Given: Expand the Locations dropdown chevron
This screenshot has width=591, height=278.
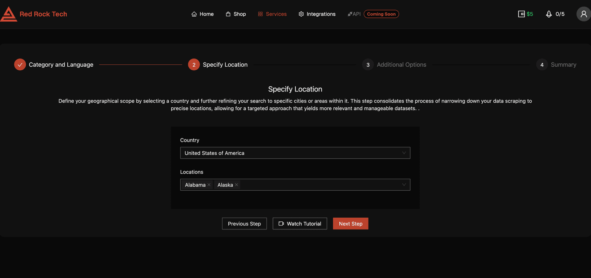Looking at the screenshot, I should click(x=404, y=185).
